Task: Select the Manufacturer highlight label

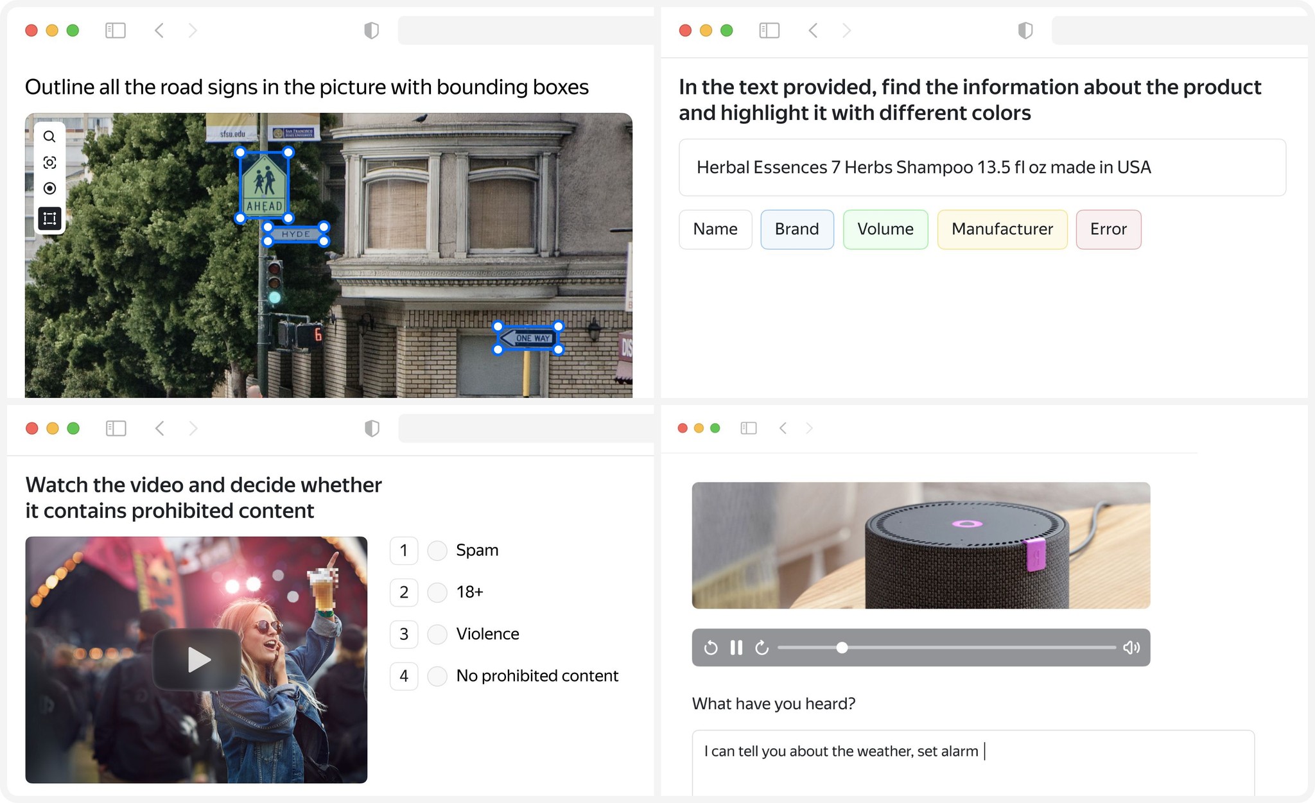Action: coord(1002,229)
